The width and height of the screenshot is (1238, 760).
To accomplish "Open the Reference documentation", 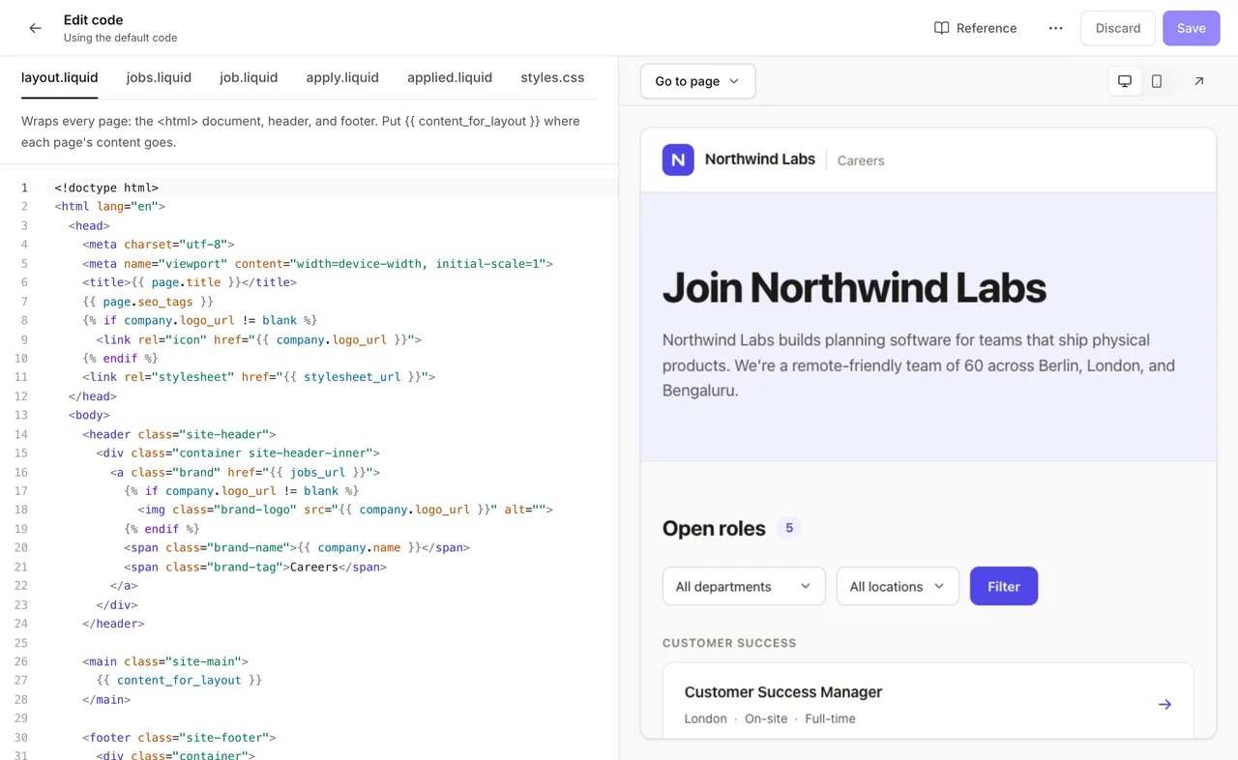I will click(975, 28).
